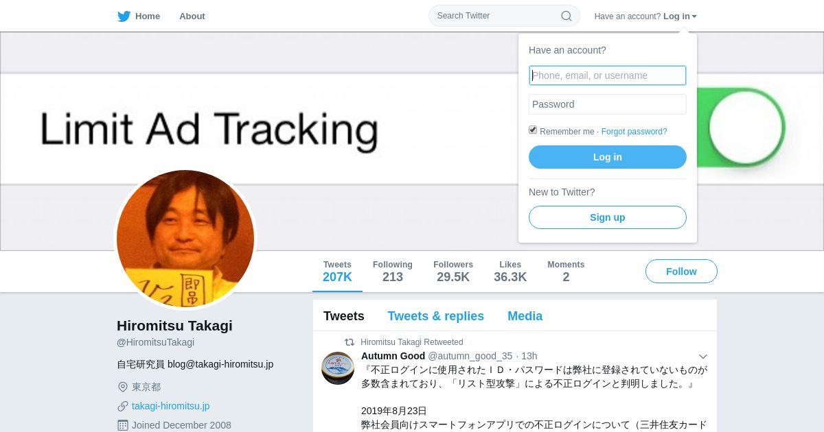Click the search magnifier icon
The height and width of the screenshot is (432, 824).
(566, 16)
